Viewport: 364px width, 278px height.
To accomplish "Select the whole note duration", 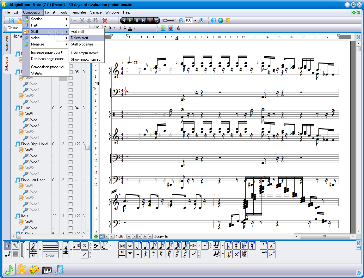I will [x=130, y=245].
